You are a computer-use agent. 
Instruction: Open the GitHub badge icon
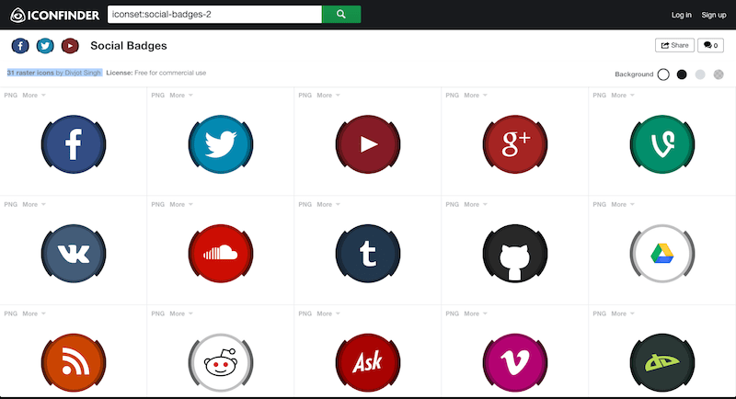point(515,252)
